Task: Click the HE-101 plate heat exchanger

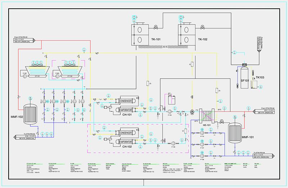Action: [207, 117]
